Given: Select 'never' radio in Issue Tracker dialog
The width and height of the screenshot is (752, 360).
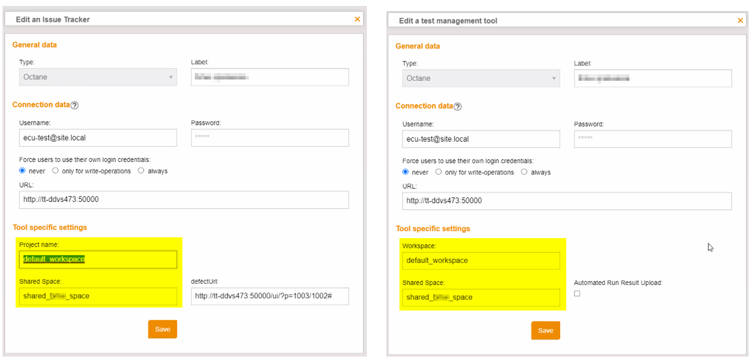Looking at the screenshot, I should click(x=22, y=170).
